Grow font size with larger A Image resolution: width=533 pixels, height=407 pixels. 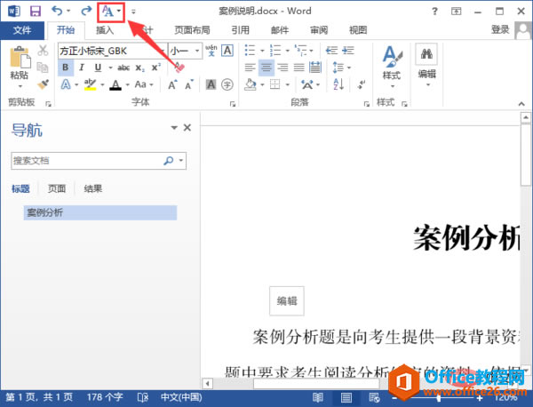[172, 84]
